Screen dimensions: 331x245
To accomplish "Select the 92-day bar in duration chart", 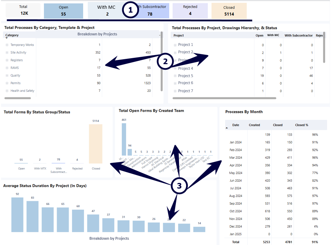I will [17, 215].
